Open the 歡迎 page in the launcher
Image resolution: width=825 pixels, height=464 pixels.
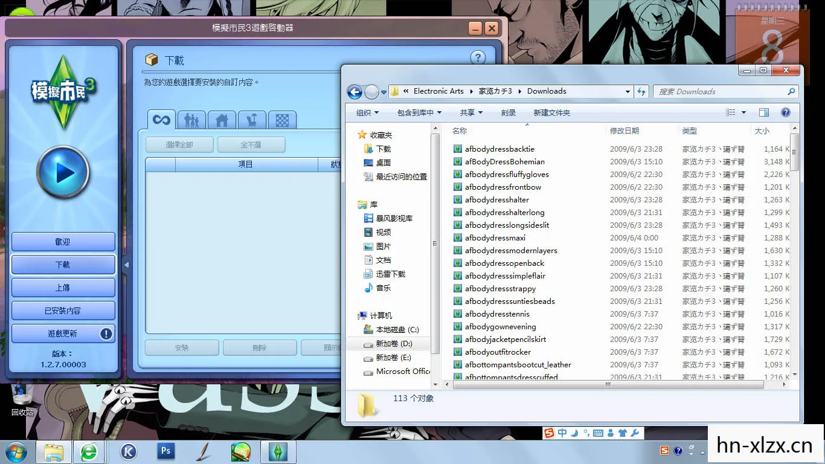point(63,242)
